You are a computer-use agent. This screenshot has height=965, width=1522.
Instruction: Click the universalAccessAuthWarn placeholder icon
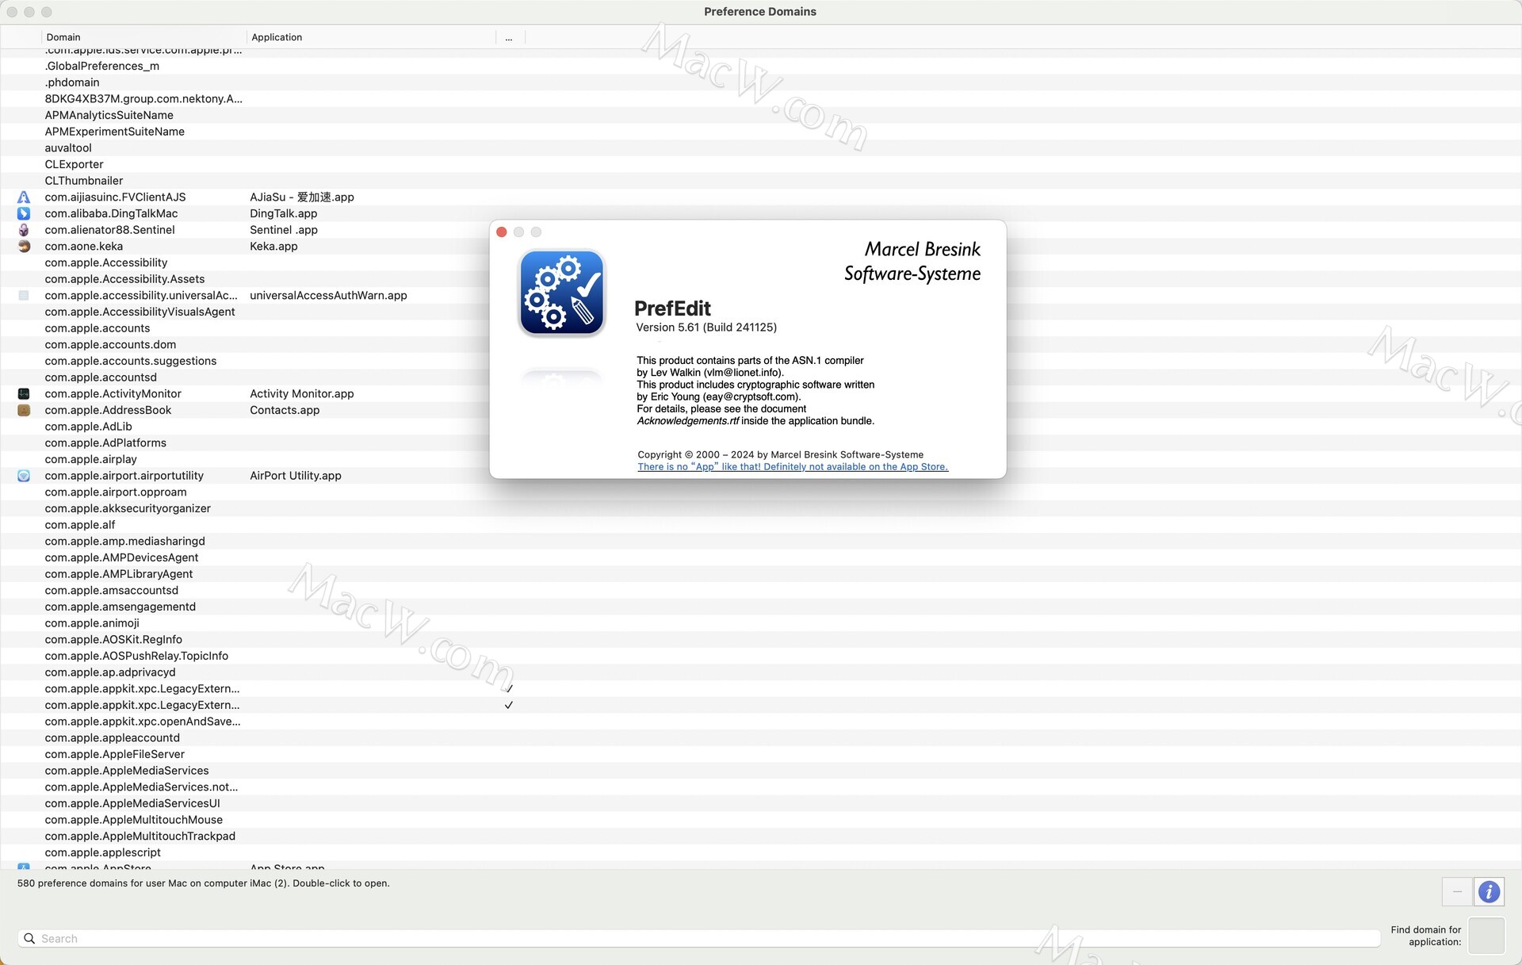pos(24,296)
